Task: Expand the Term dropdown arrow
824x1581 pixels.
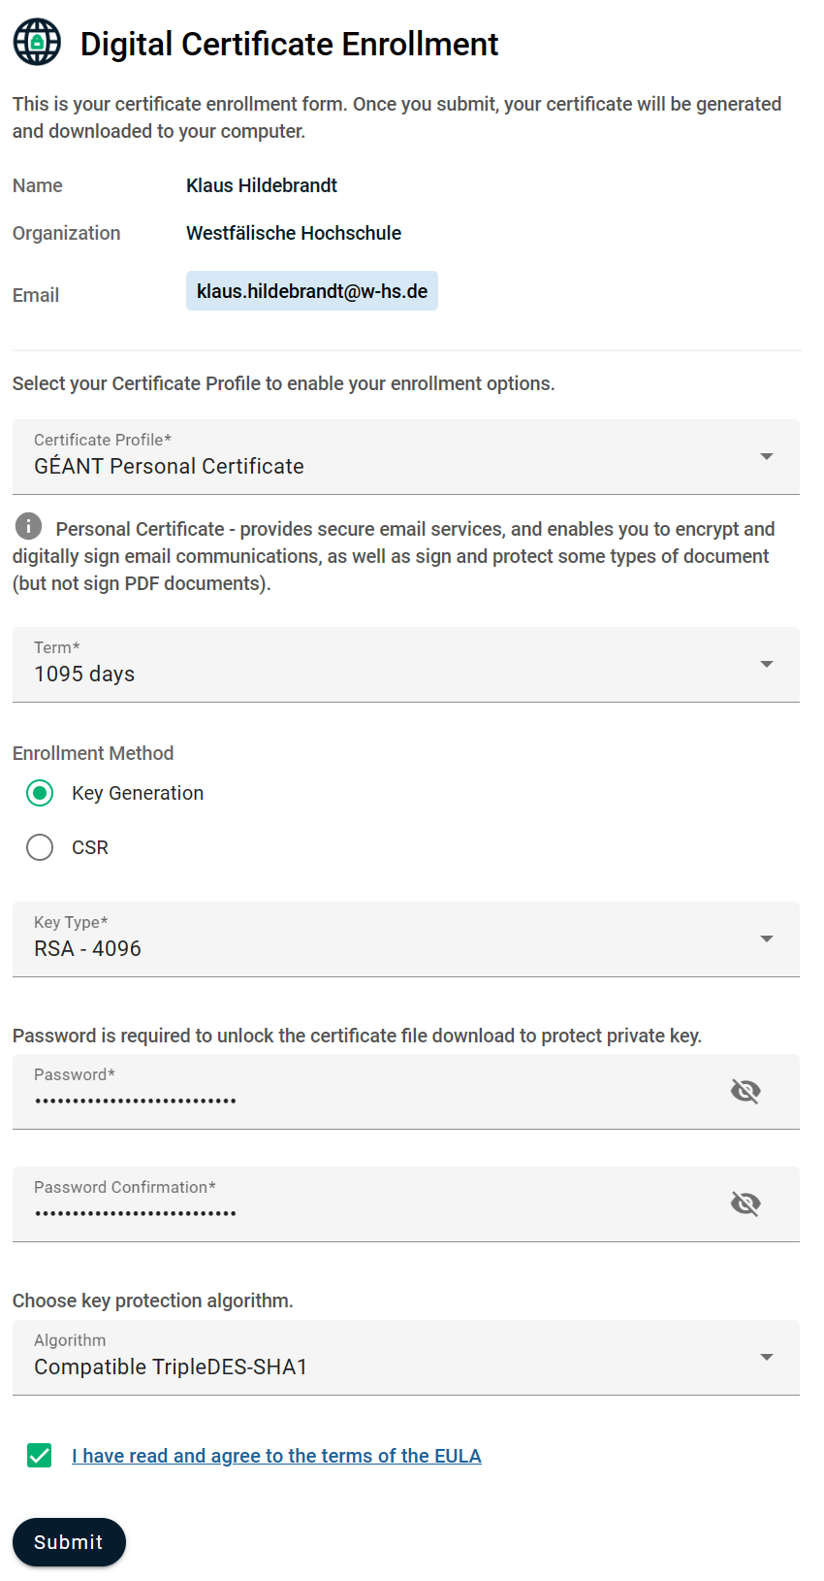Action: (766, 665)
